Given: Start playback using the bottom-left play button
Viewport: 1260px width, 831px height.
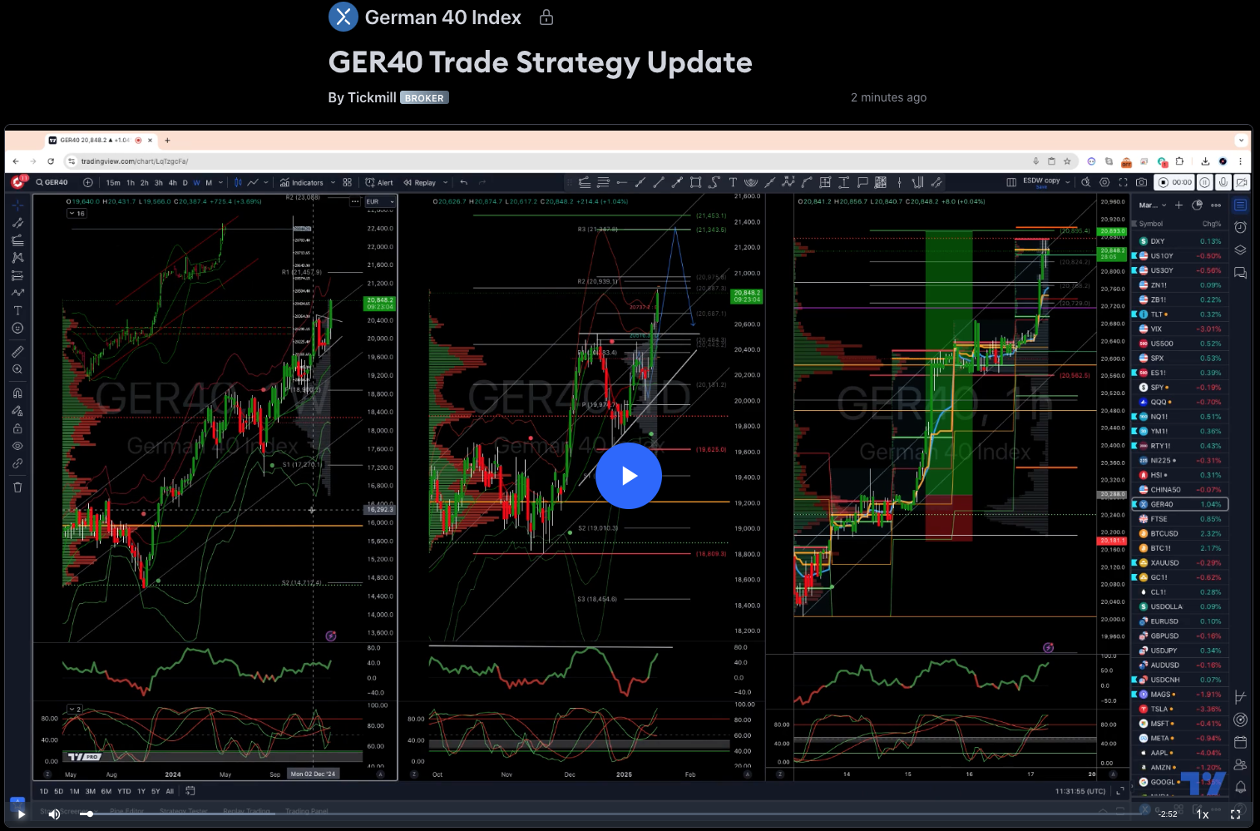Looking at the screenshot, I should click(21, 814).
